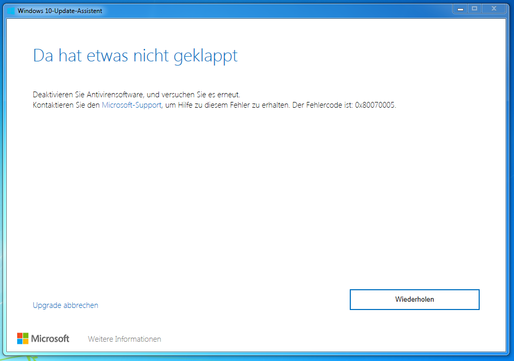Image resolution: width=514 pixels, height=361 pixels.
Task: Click the Windows icon in title bar
Action: (11, 11)
